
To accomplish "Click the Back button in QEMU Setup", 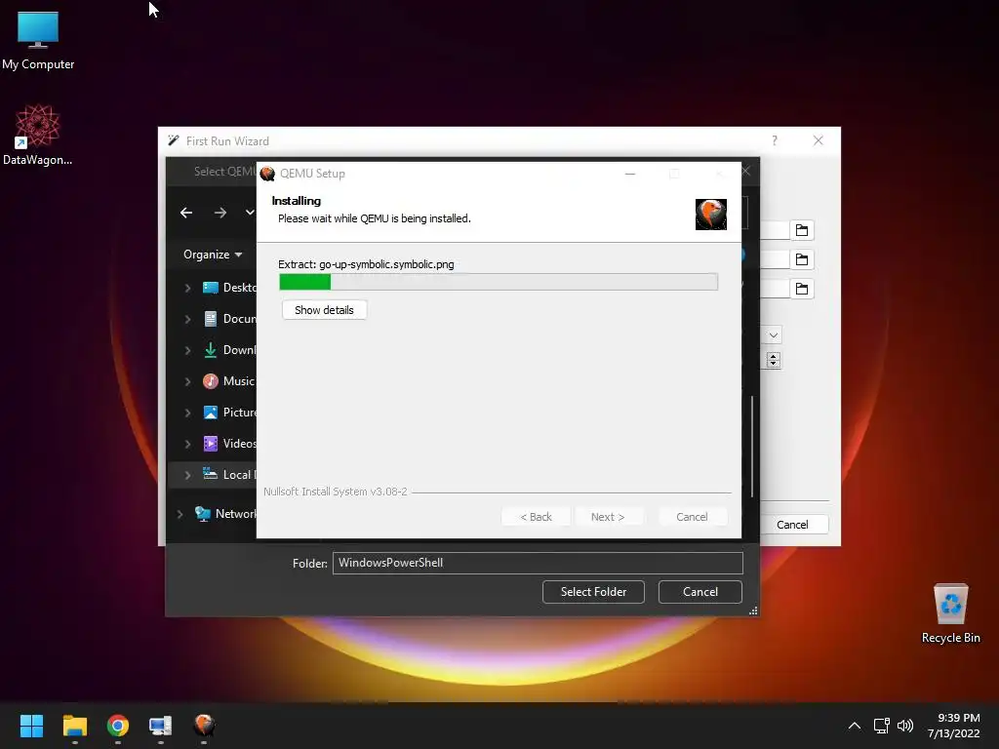I will coord(536,517).
